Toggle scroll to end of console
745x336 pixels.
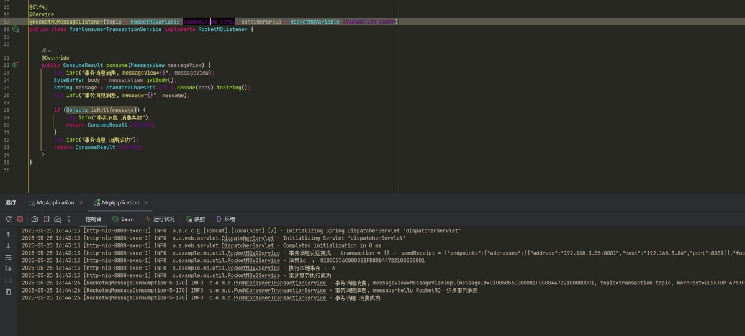click(x=8, y=269)
